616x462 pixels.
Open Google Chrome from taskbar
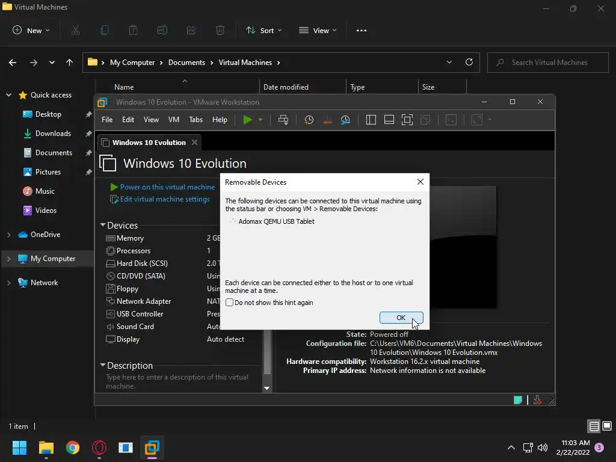[x=73, y=448]
